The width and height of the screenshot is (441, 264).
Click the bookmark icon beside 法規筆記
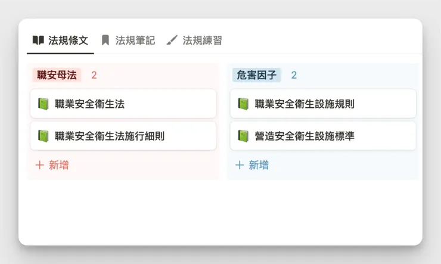click(105, 40)
